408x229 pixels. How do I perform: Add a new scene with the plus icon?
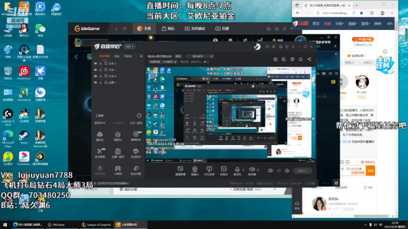tap(141, 56)
